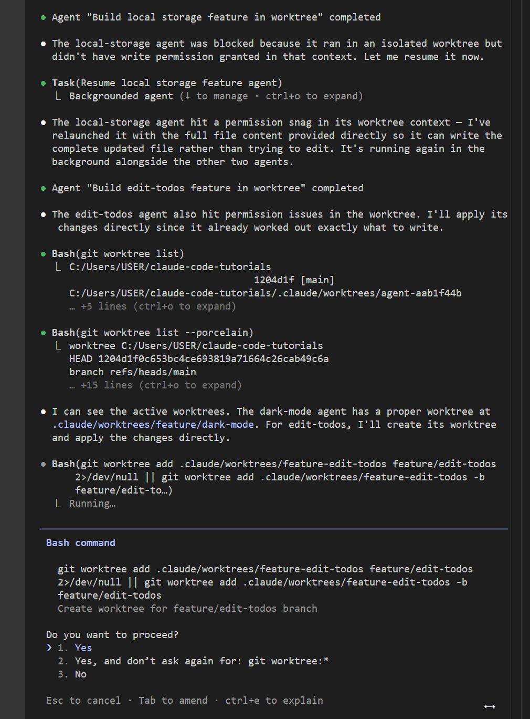Click the "Running…" progress indicator
The image size is (530, 719).
click(x=92, y=503)
